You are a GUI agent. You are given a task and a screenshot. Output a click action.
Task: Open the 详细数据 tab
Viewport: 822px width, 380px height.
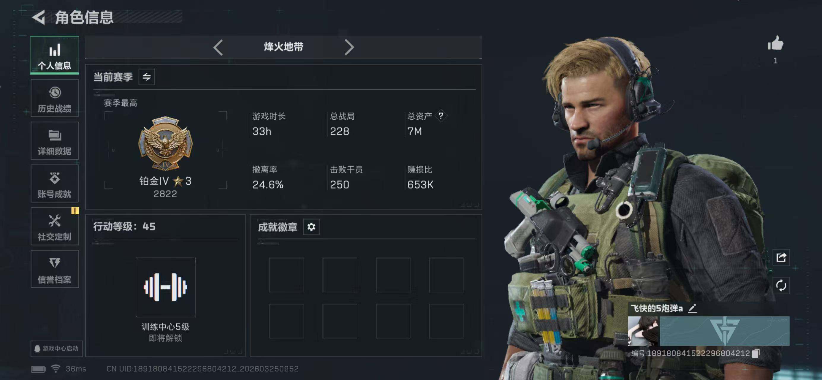click(x=55, y=141)
